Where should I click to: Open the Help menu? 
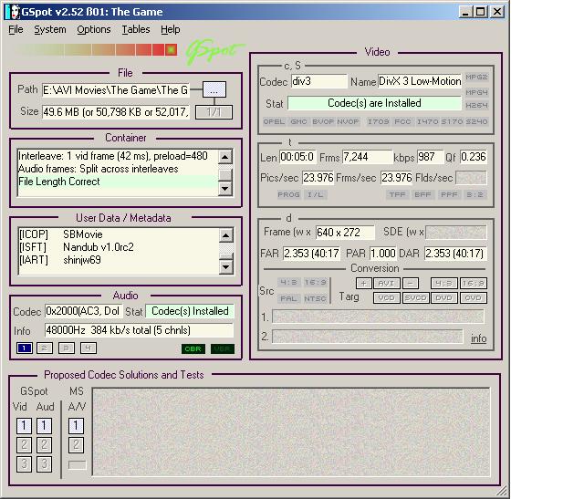point(171,29)
